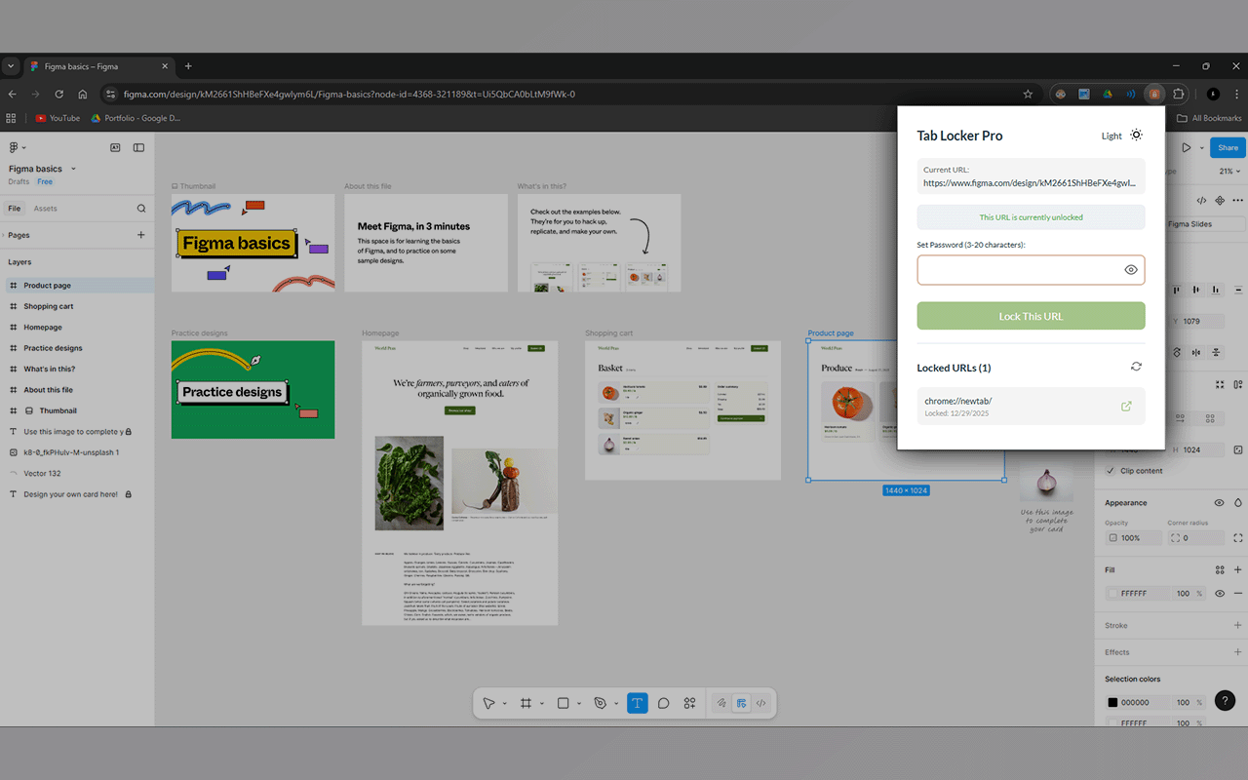Toggle the Light theme sun switch

point(1136,136)
